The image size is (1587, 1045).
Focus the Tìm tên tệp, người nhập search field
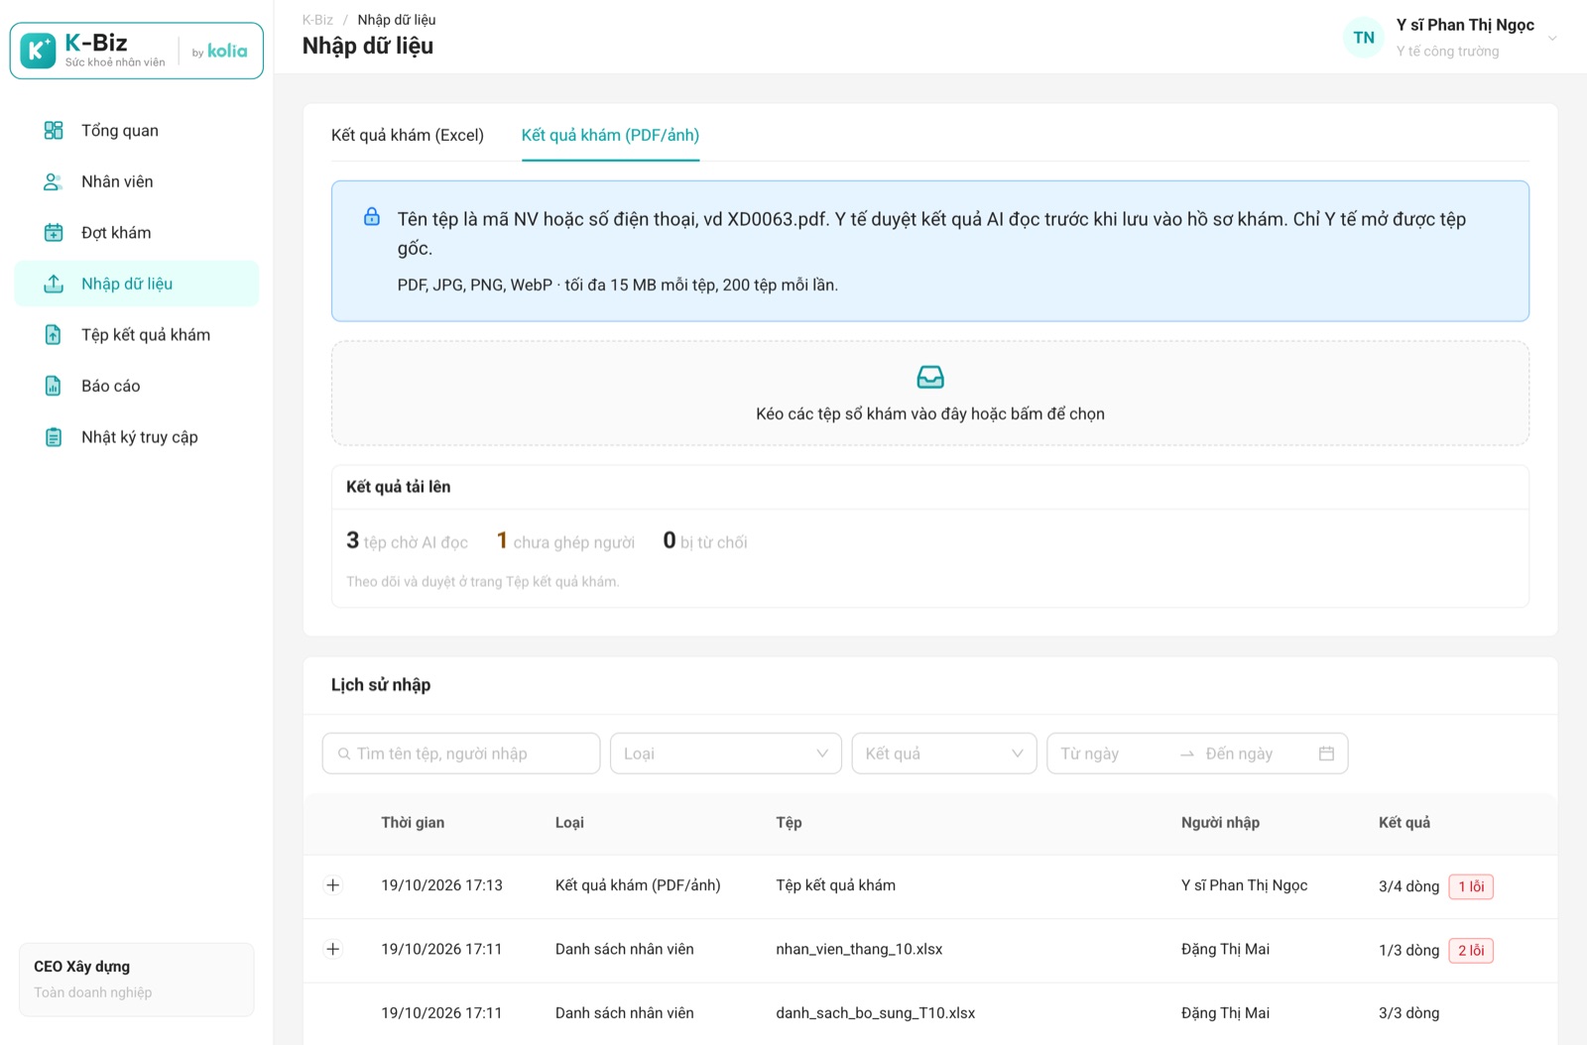[x=461, y=754]
